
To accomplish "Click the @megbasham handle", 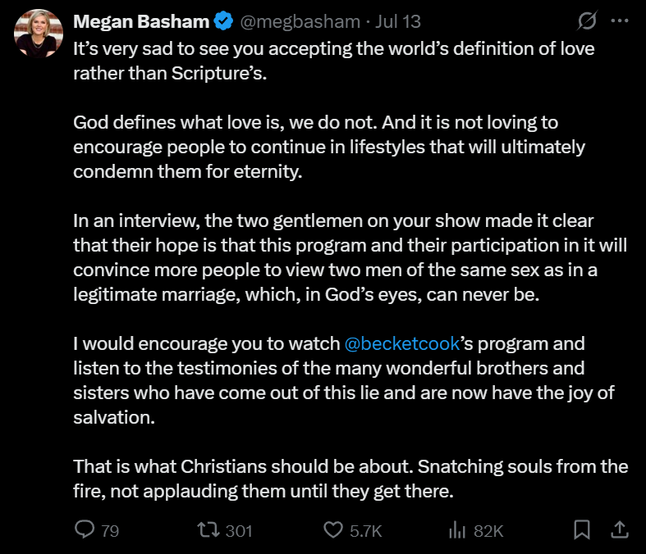I will click(300, 21).
